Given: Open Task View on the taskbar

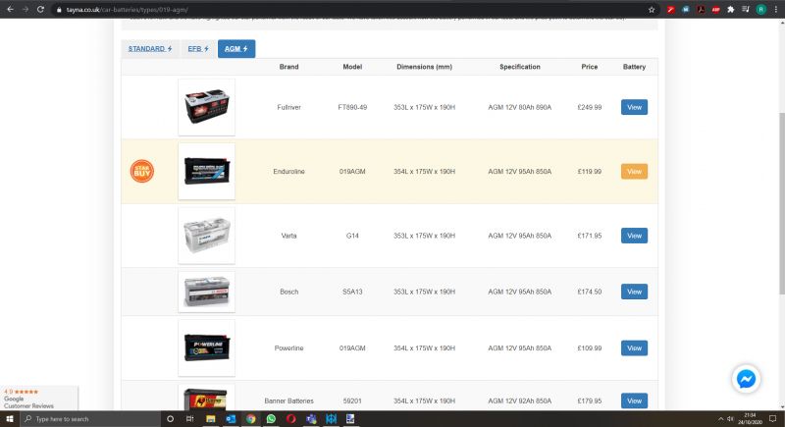Looking at the screenshot, I should (189, 419).
